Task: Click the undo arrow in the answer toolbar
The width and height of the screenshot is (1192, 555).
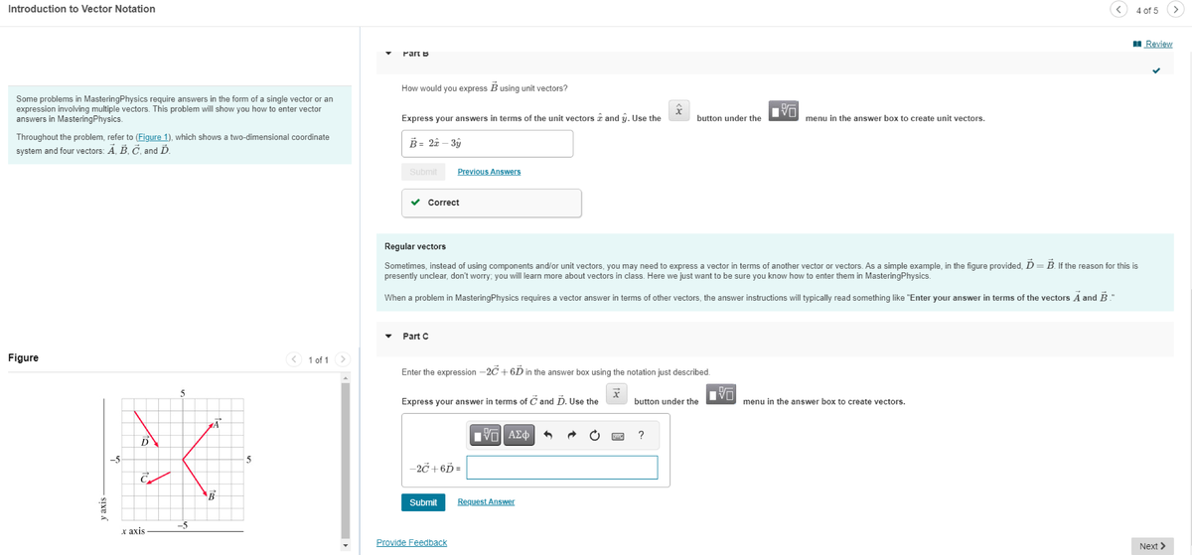Action: coord(547,435)
